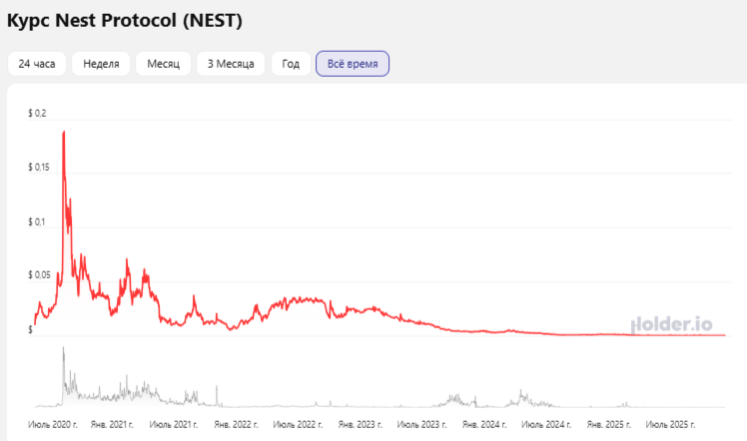Open the "3 Месяца" chart range
Image resolution: width=747 pixels, height=441 pixels.
pos(230,64)
